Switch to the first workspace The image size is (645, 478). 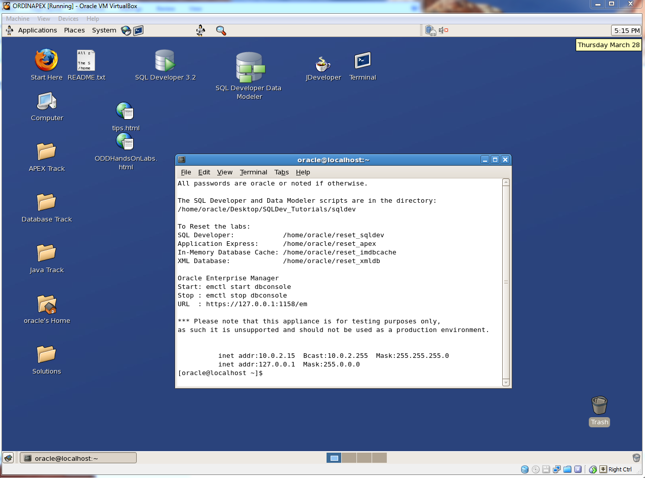pyautogui.click(x=334, y=458)
